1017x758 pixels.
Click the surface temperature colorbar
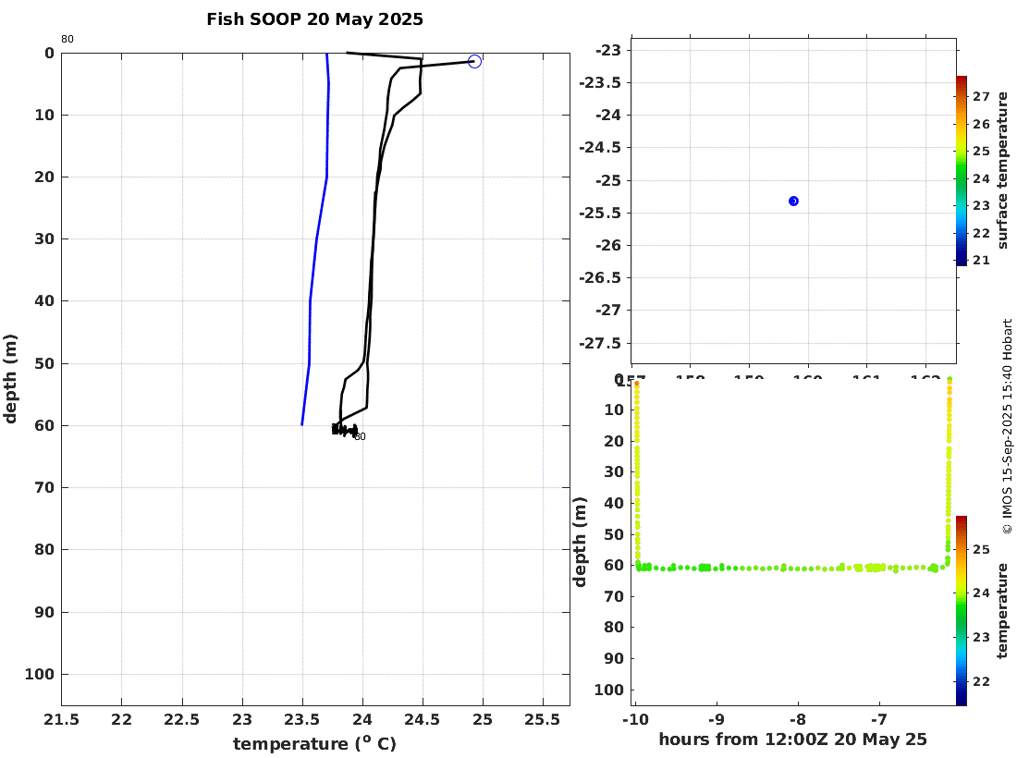[x=962, y=170]
